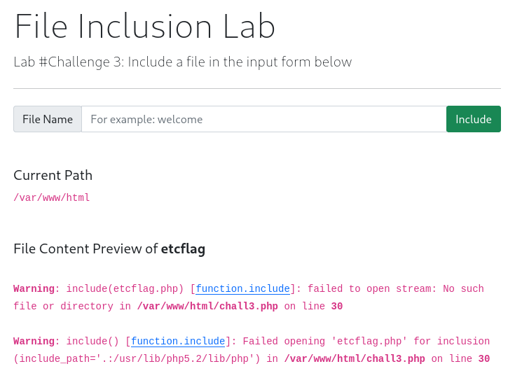This screenshot has width=522, height=378.
Task: Click line number 30 in second warning
Action: pyautogui.click(x=484, y=358)
